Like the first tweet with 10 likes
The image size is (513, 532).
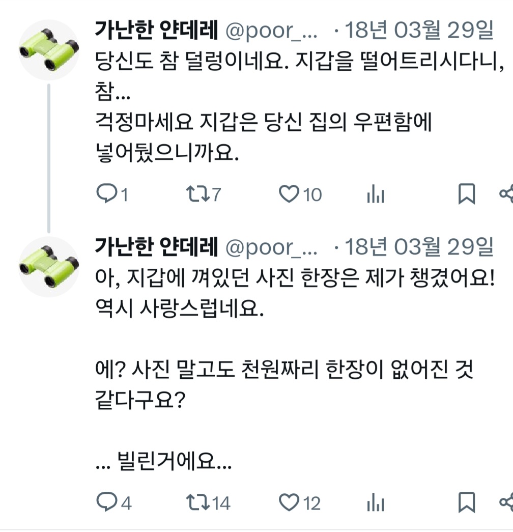(290, 194)
